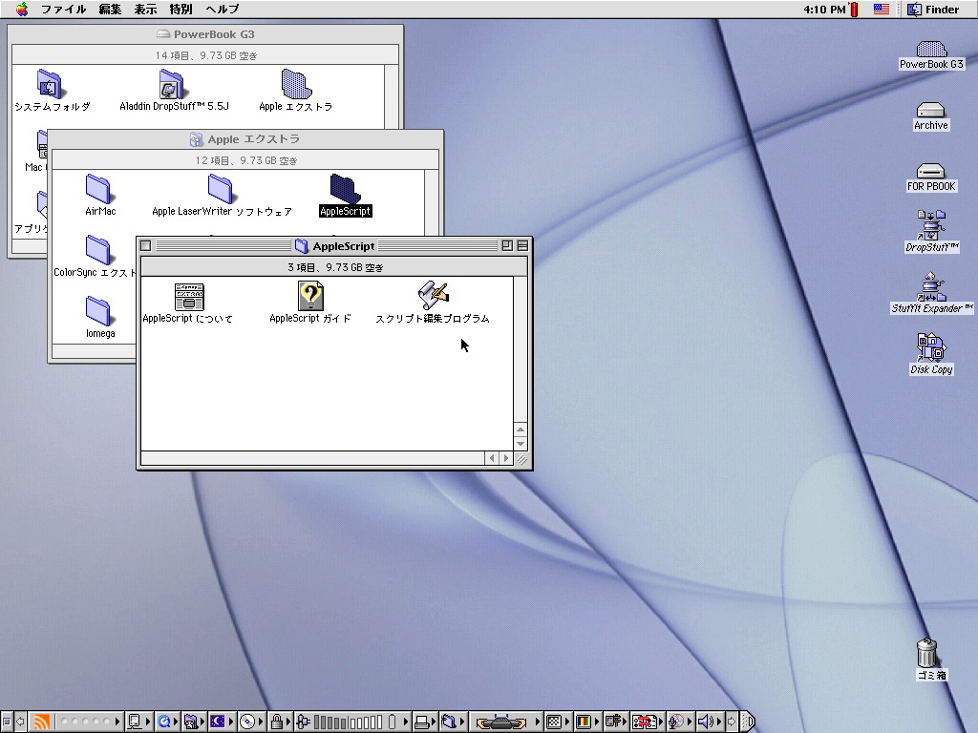Click AppleScript window horizontal scroll left arrow

(x=492, y=459)
